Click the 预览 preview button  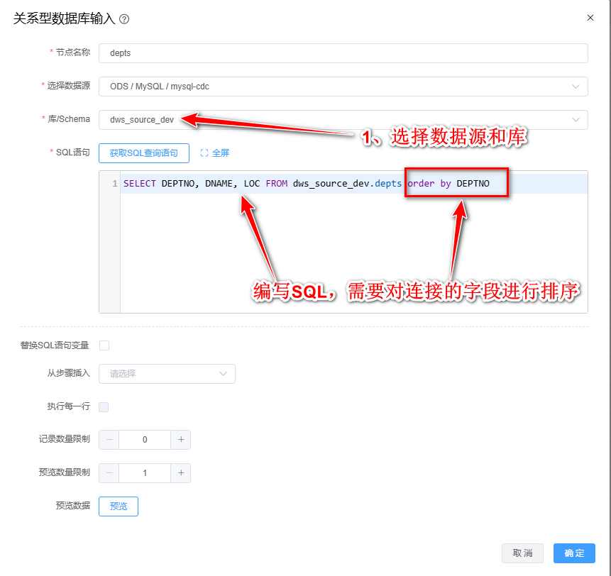pyautogui.click(x=119, y=506)
